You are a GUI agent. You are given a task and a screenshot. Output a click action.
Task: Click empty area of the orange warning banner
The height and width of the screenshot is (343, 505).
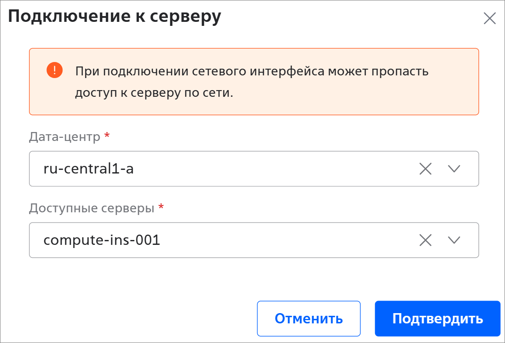point(354,96)
